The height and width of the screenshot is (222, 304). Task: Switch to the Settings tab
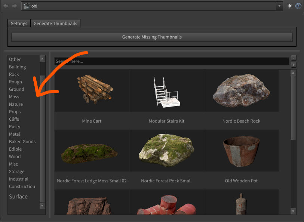point(19,24)
